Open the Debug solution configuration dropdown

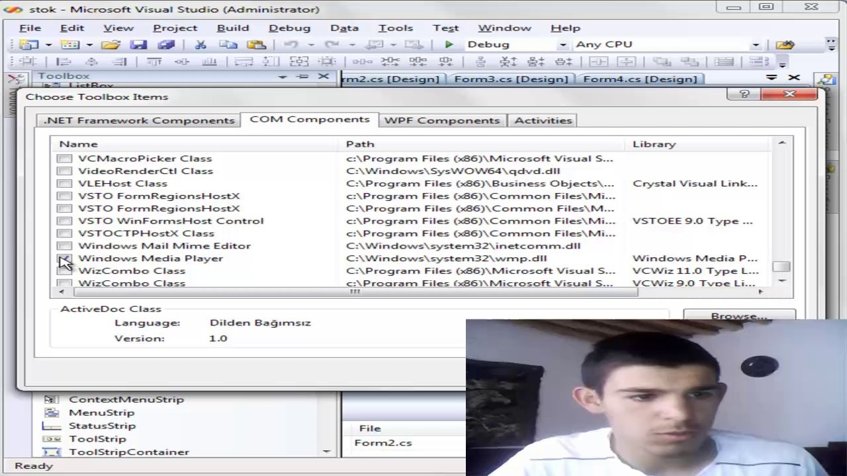tap(562, 44)
